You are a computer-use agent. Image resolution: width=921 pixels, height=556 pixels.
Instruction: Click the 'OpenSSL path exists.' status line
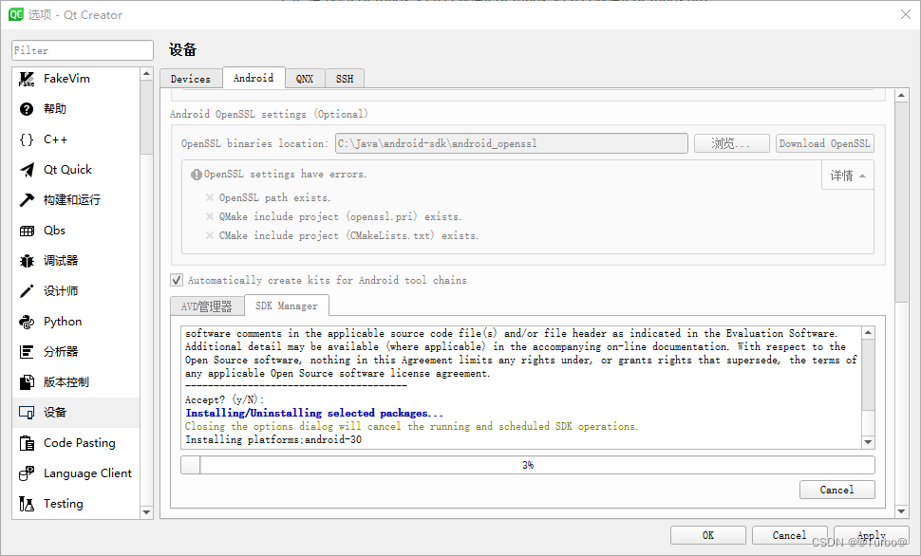274,198
